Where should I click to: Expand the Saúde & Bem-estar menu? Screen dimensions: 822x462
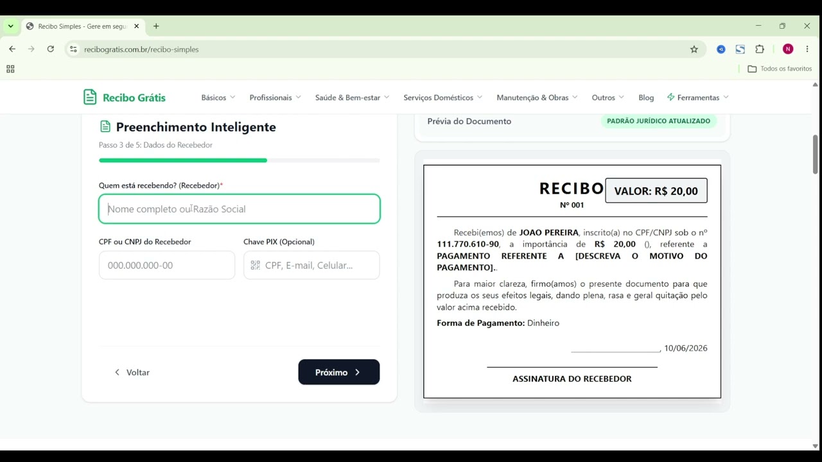pyautogui.click(x=353, y=98)
